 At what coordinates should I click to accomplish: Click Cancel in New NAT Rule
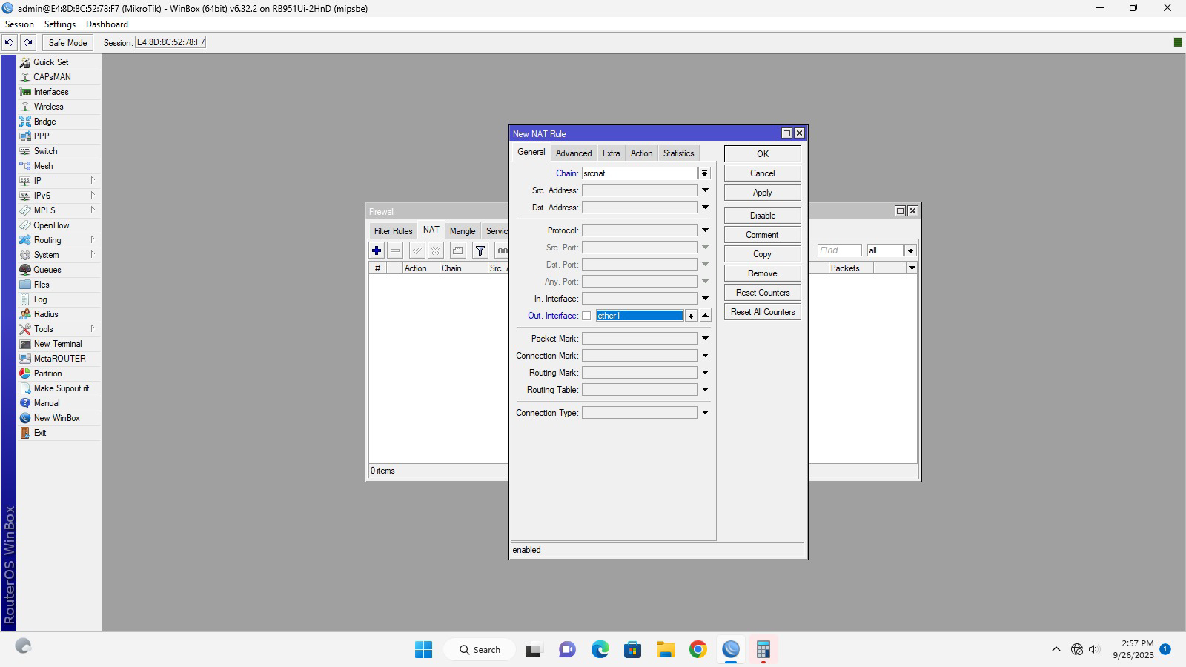coord(762,173)
